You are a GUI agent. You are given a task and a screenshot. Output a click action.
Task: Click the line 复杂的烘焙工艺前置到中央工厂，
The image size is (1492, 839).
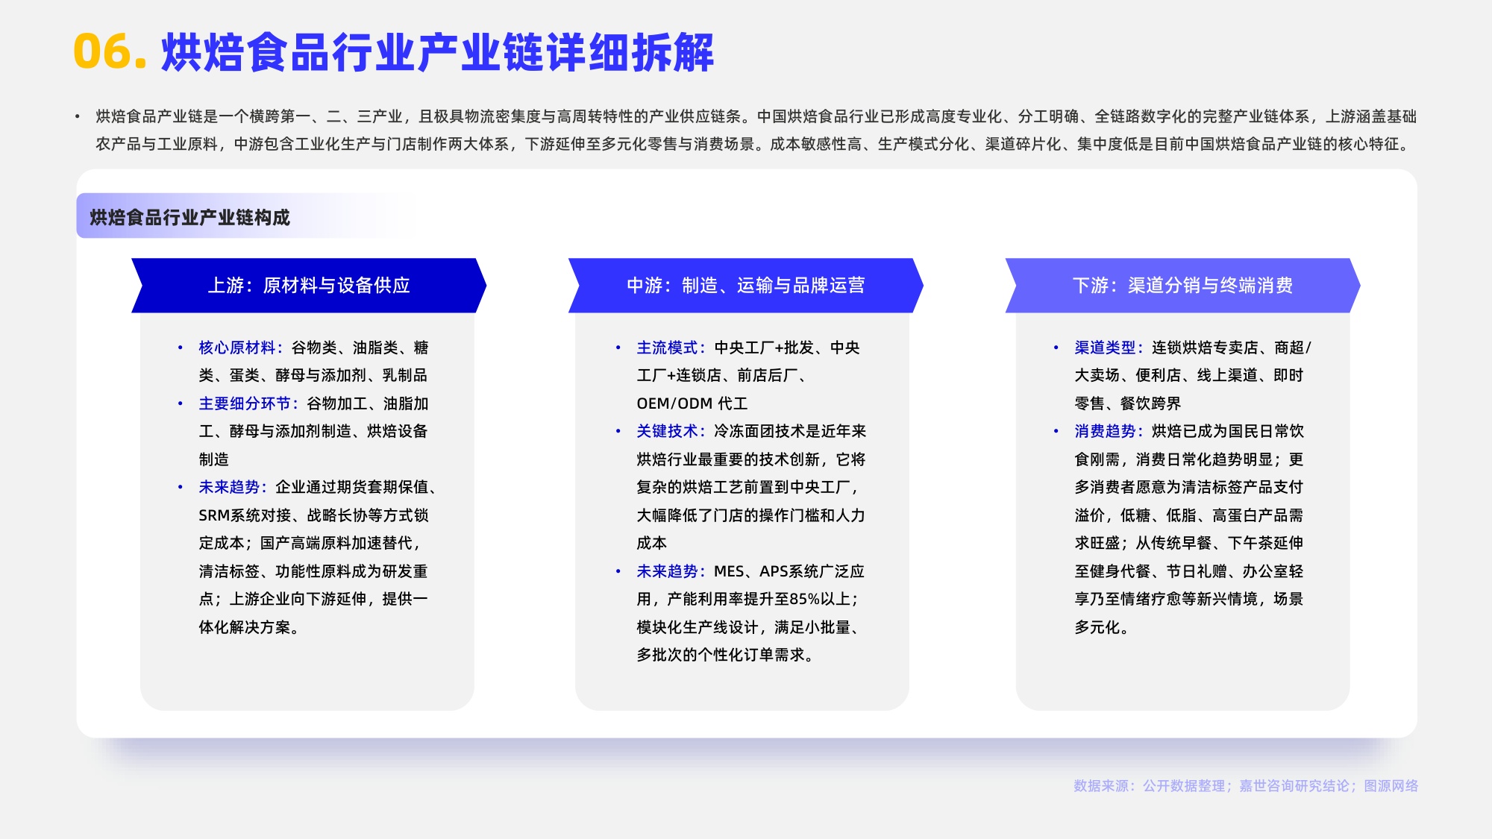pyautogui.click(x=748, y=487)
